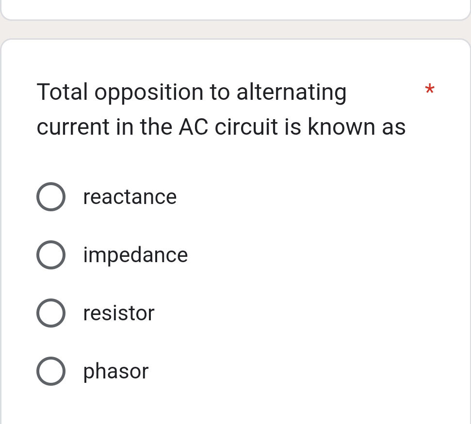Click the phasor option label

pos(115,371)
